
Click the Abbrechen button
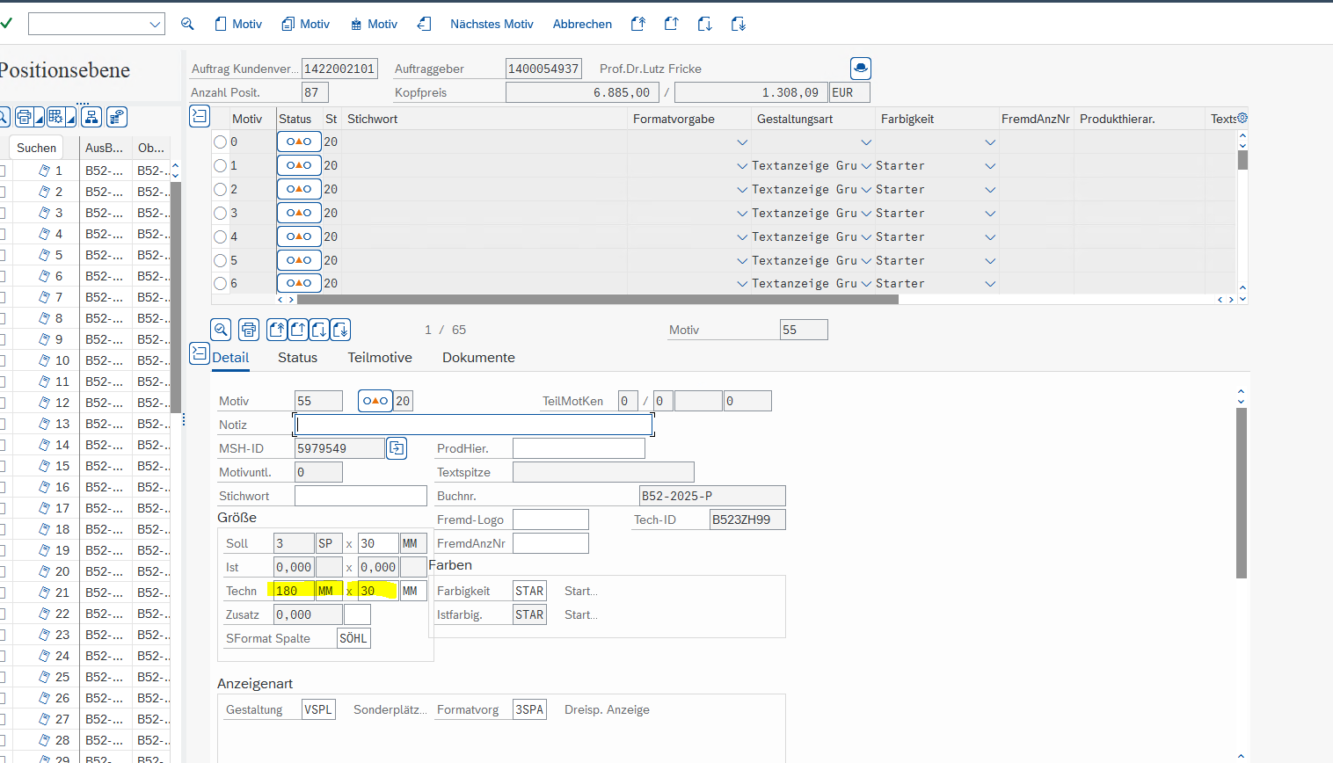tap(582, 24)
